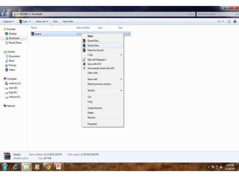Open windows (C:) drive in sidebar
The width and height of the screenshot is (239, 179).
click(x=15, y=83)
